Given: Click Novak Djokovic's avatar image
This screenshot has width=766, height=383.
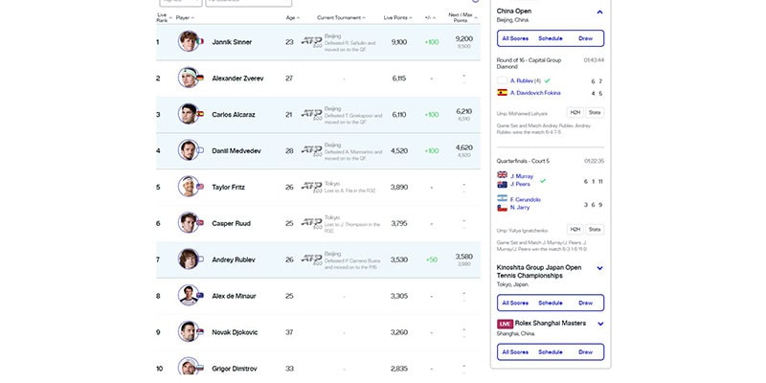Looking at the screenshot, I should coord(188,331).
